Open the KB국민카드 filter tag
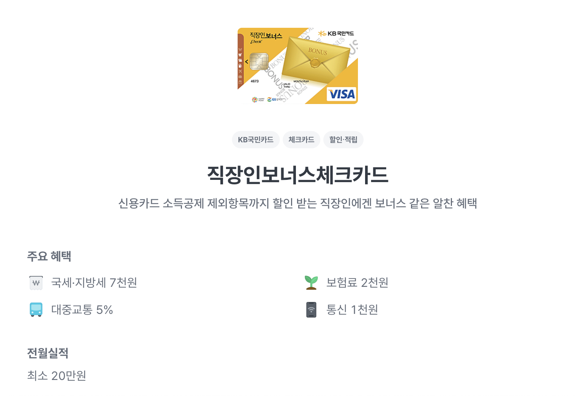 (256, 139)
